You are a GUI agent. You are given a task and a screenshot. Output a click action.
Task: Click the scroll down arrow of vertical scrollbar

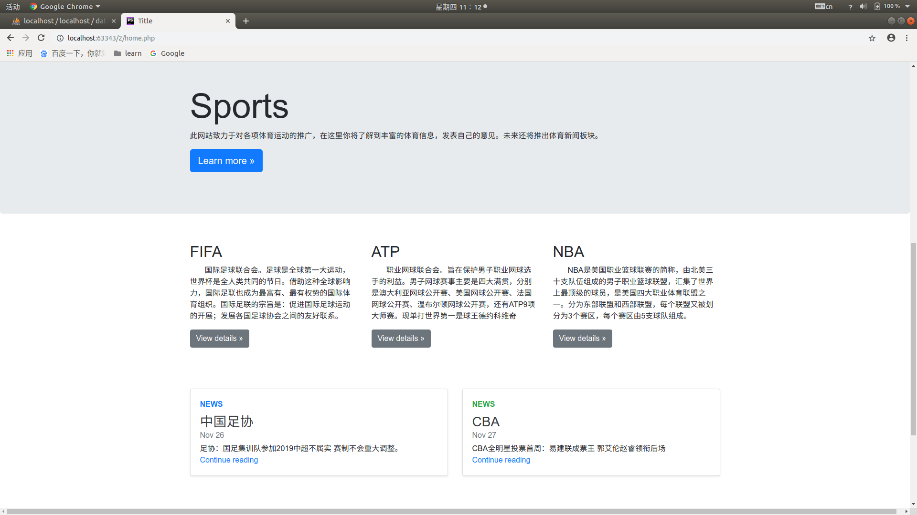913,504
